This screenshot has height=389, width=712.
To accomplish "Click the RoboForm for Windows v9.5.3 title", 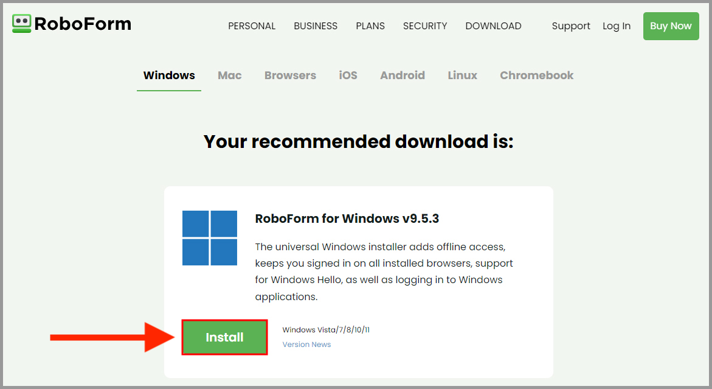I will click(x=347, y=219).
